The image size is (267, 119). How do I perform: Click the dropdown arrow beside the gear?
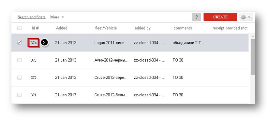(x=249, y=17)
